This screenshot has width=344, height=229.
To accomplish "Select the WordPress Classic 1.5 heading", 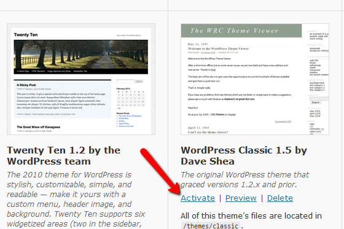I will coord(244,156).
